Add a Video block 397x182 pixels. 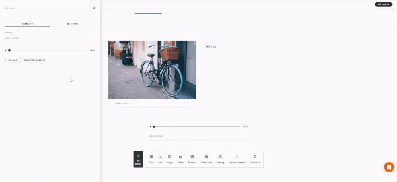pyautogui.click(x=180, y=159)
